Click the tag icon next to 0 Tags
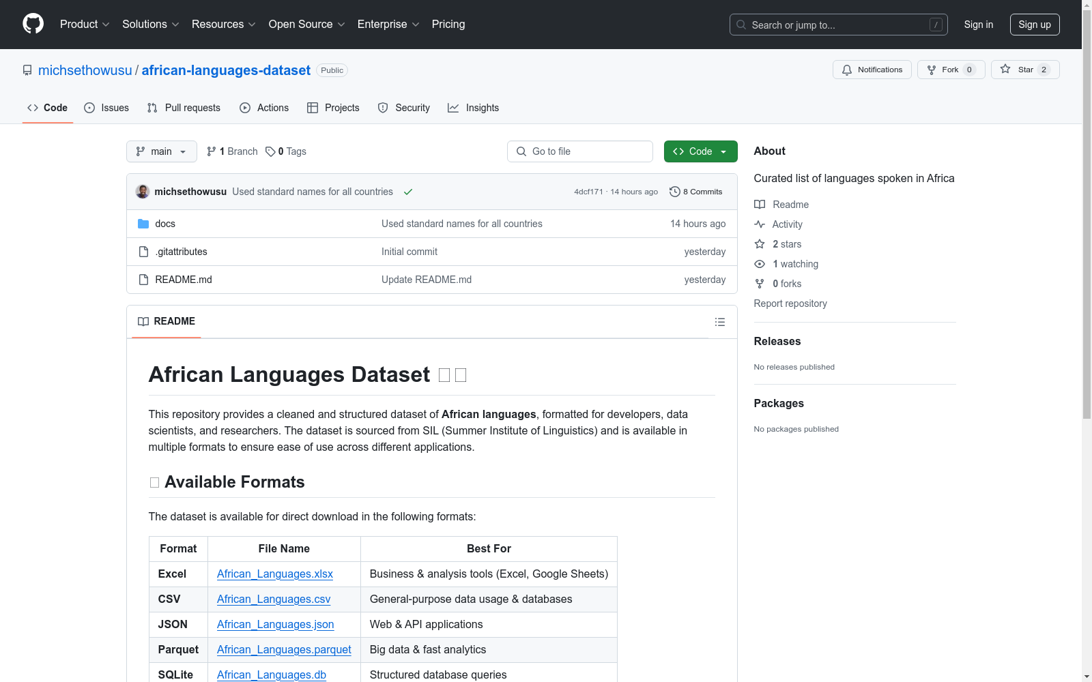This screenshot has width=1092, height=682. (x=270, y=151)
